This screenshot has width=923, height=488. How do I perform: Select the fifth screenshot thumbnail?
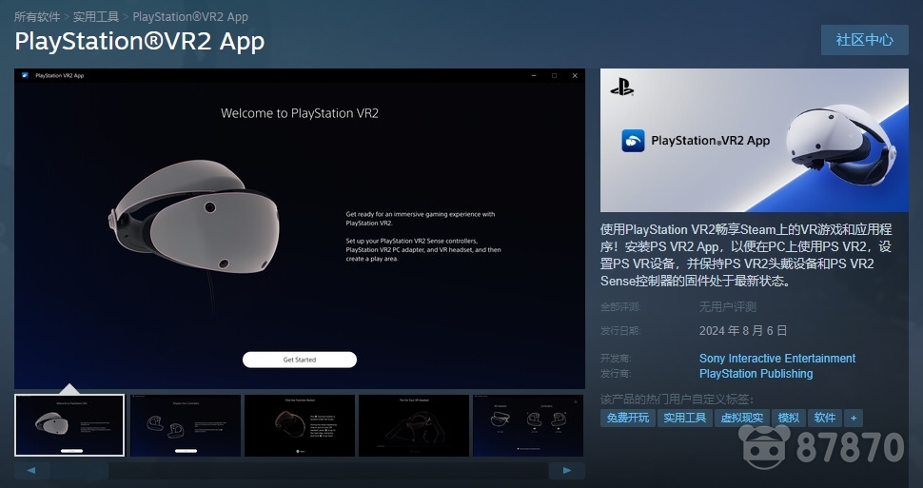point(528,425)
